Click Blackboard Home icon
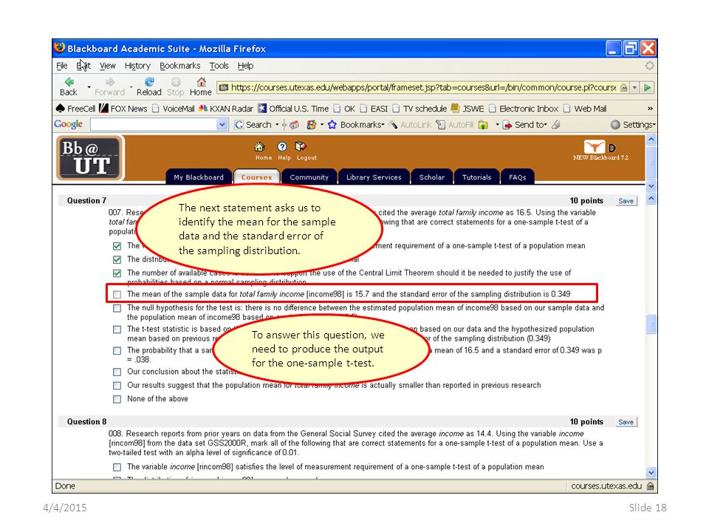Image resolution: width=709 pixels, height=532 pixels. [259, 147]
